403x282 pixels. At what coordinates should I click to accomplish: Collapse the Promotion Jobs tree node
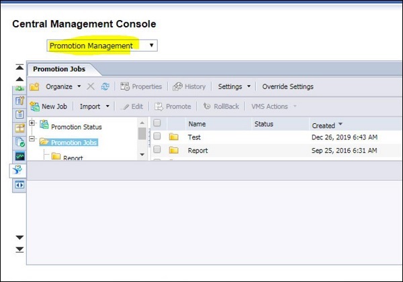tap(32, 141)
